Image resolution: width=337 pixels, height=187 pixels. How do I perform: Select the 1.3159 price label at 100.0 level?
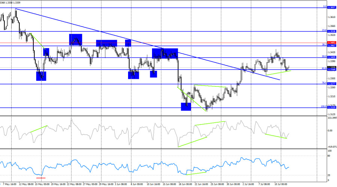(331, 108)
